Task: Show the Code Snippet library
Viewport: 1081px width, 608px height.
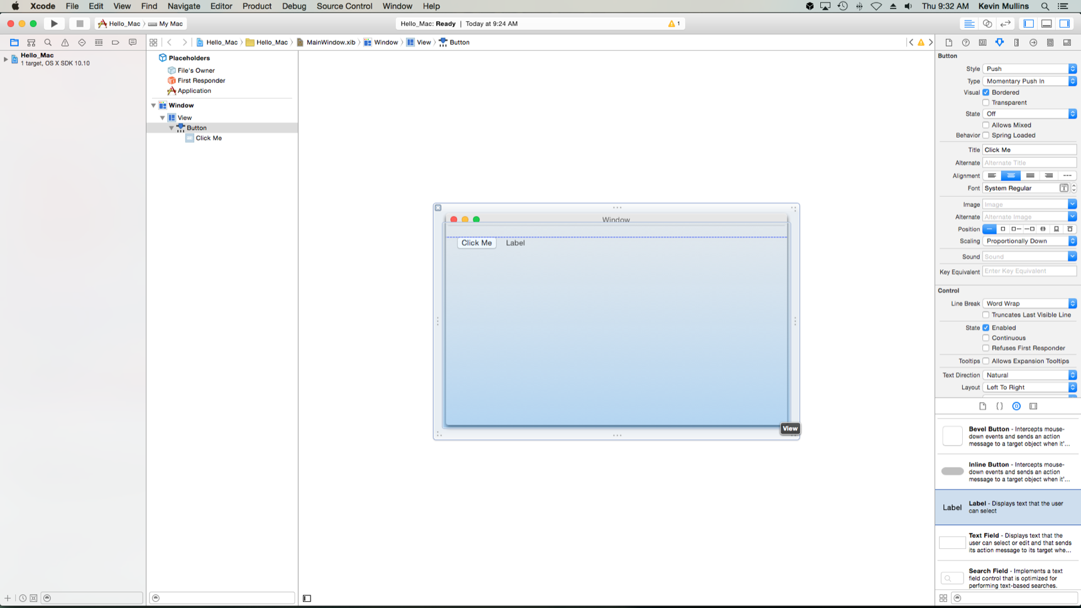Action: pyautogui.click(x=999, y=406)
